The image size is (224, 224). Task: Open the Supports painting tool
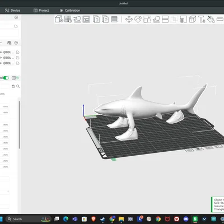click(x=184, y=19)
